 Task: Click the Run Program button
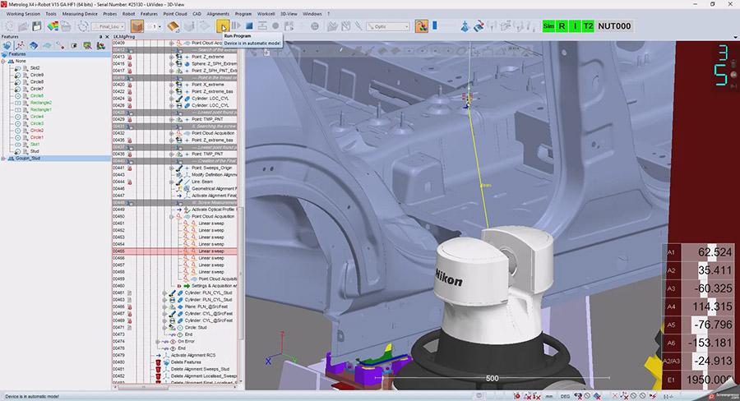pos(224,26)
